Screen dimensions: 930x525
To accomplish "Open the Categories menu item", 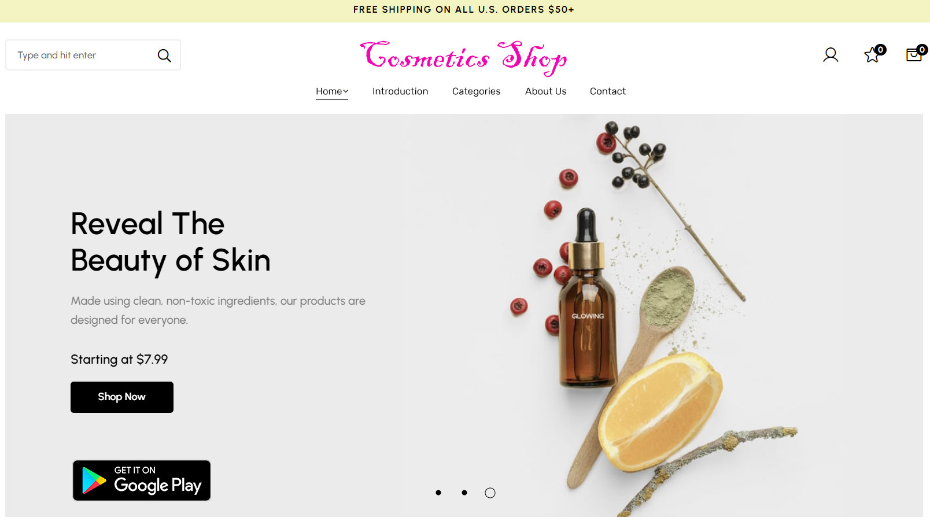I will pos(477,91).
